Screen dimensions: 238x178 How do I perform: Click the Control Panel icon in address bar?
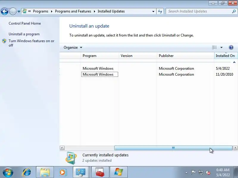24,11
